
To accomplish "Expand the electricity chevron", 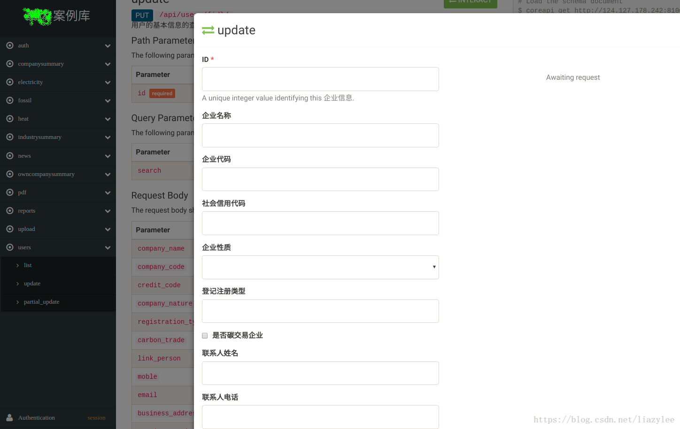I will 108,83.
